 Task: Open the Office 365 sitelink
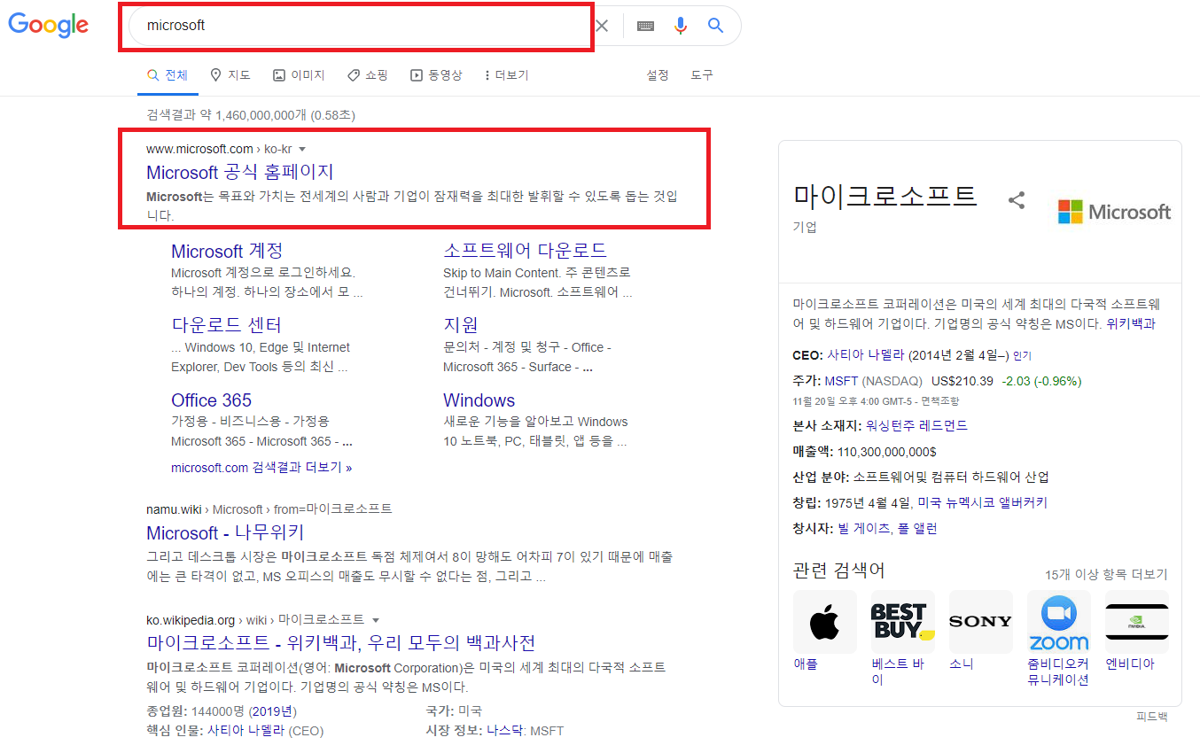pyautogui.click(x=211, y=400)
